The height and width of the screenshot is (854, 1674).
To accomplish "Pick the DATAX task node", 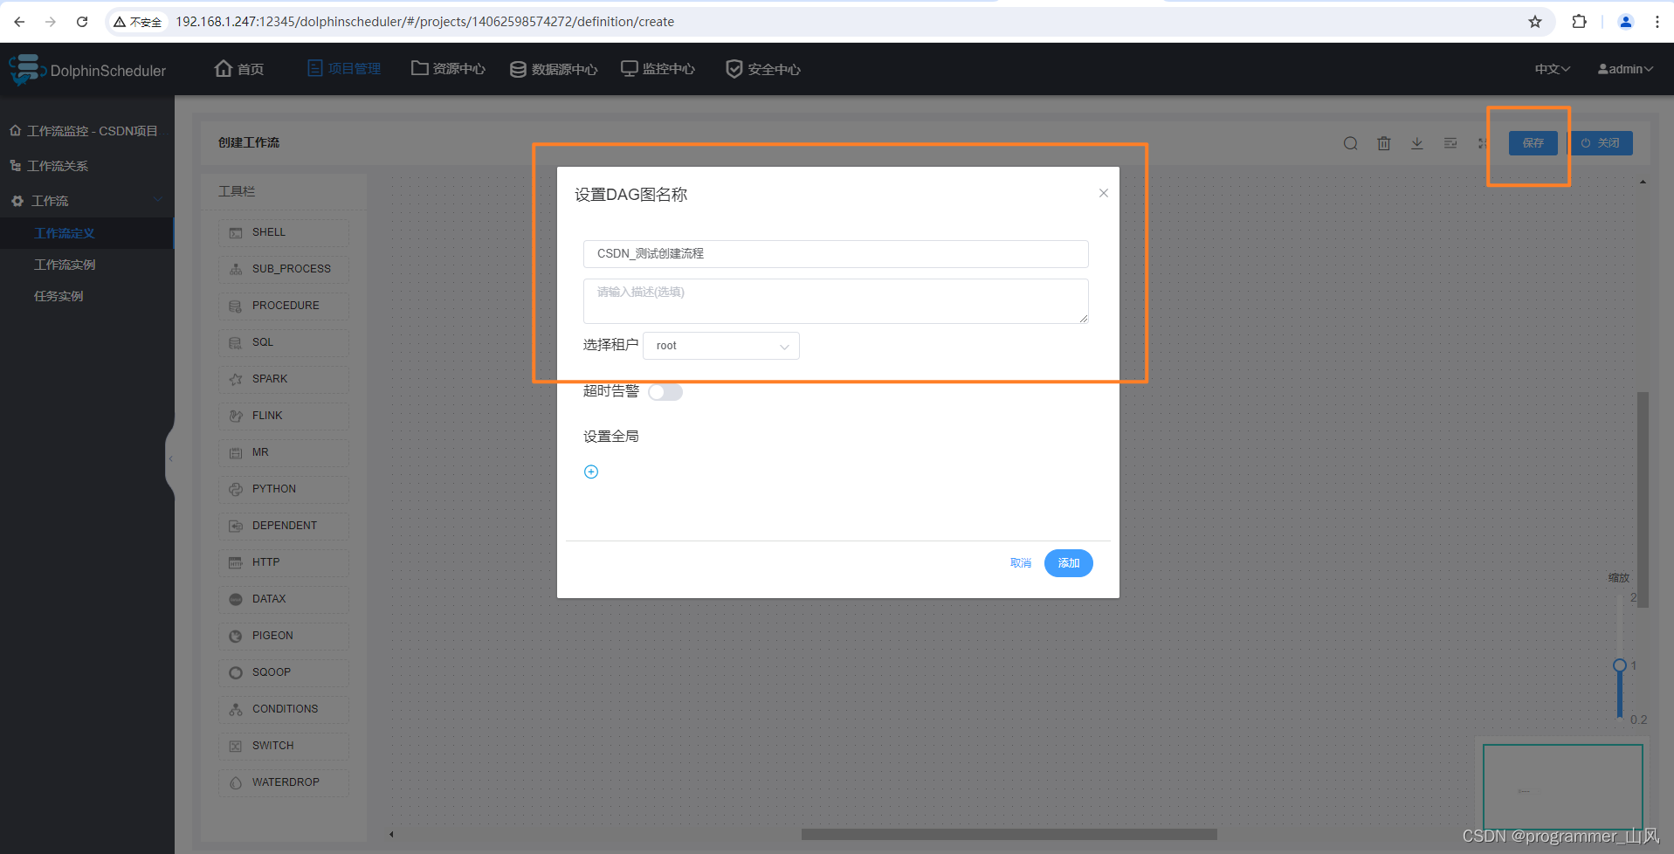I will click(283, 599).
